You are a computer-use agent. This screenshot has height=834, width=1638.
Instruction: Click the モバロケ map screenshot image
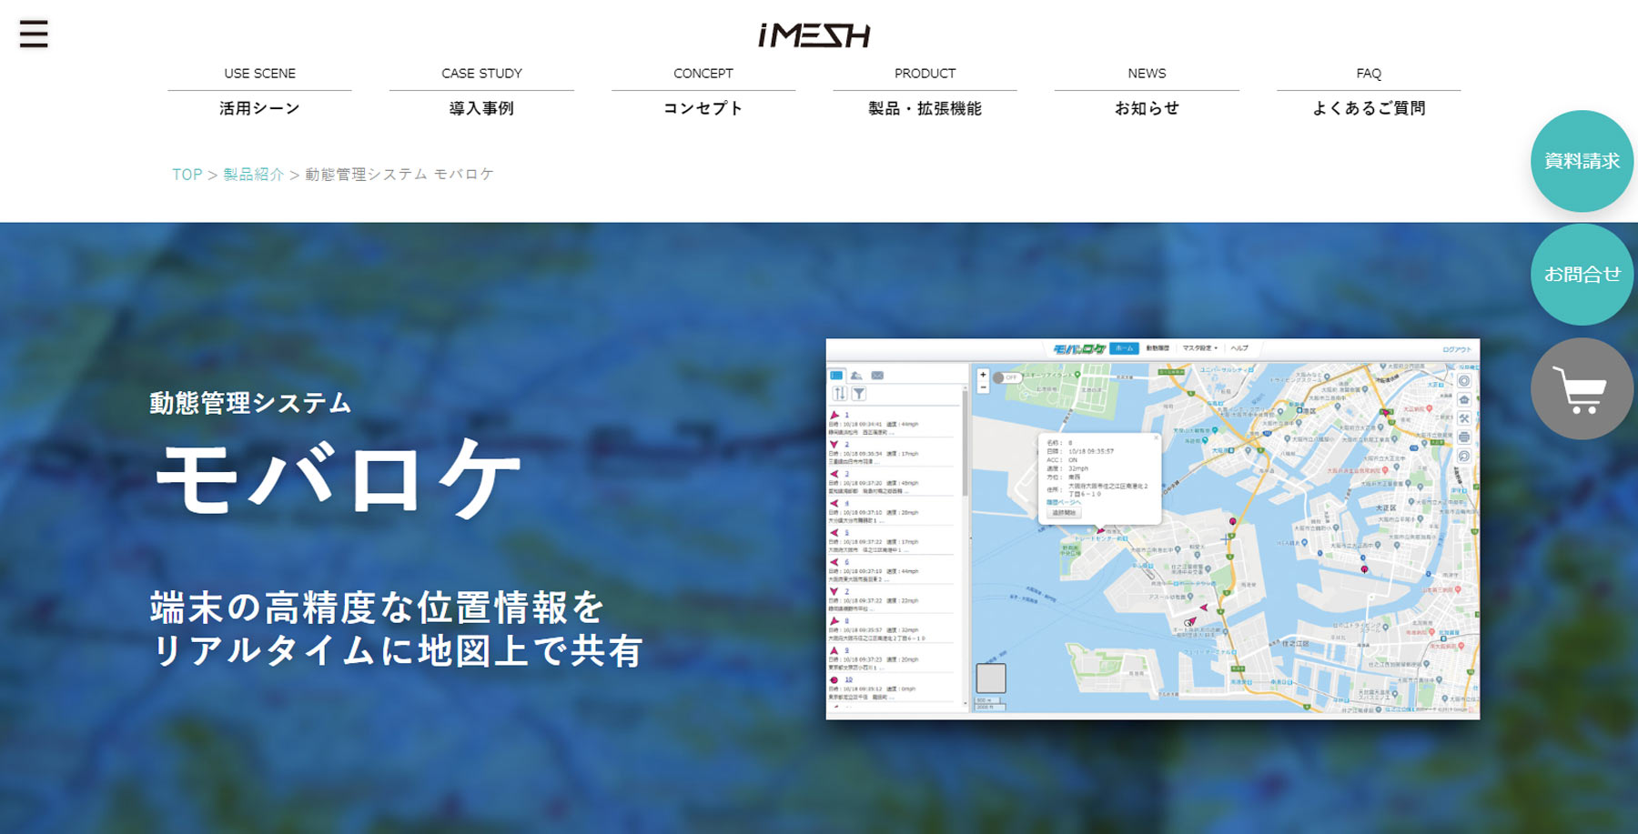(1152, 529)
